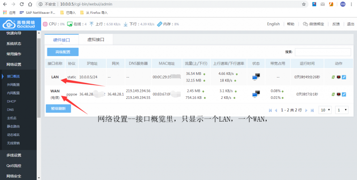Click the browser back arrow

5,4
